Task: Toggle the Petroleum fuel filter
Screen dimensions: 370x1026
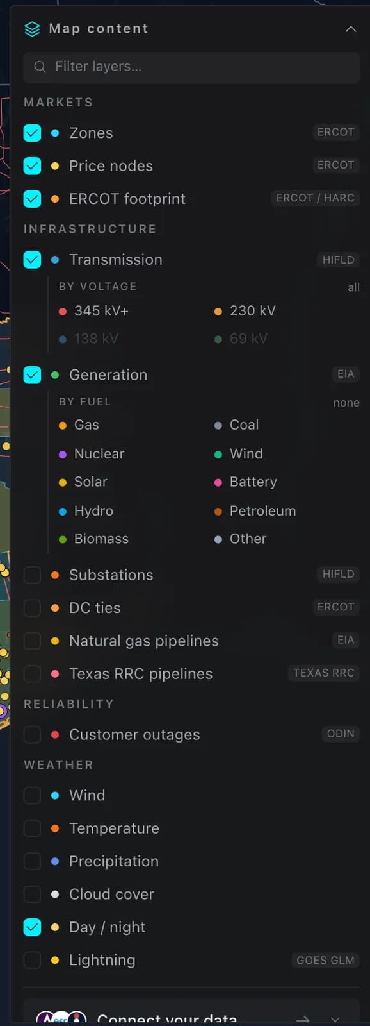Action: pos(255,511)
